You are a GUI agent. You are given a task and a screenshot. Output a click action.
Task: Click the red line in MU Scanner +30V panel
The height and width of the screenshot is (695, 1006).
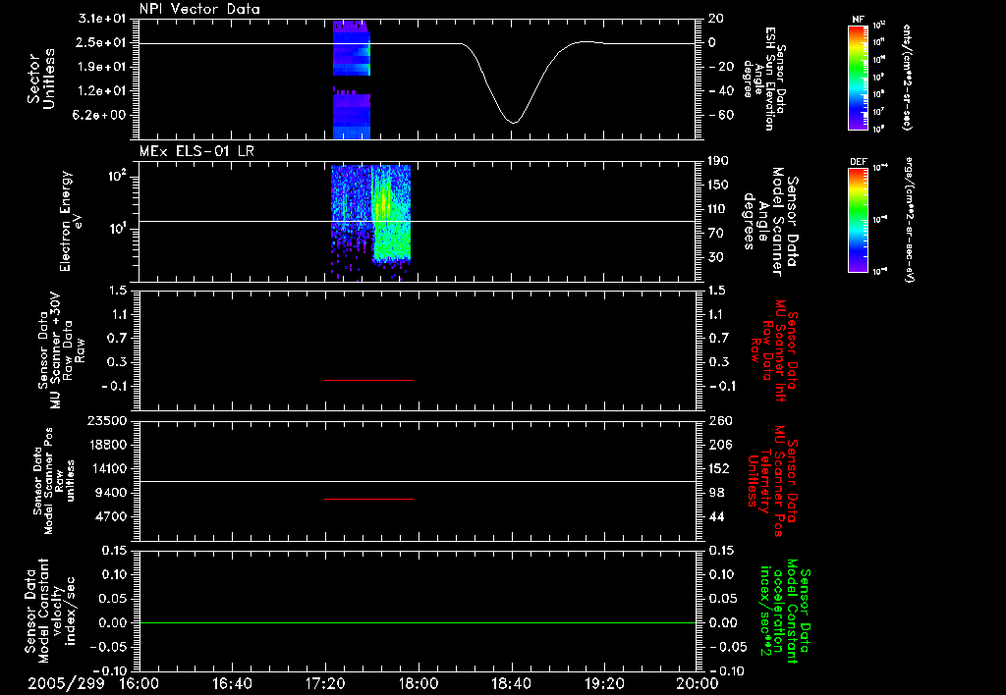[x=368, y=380]
